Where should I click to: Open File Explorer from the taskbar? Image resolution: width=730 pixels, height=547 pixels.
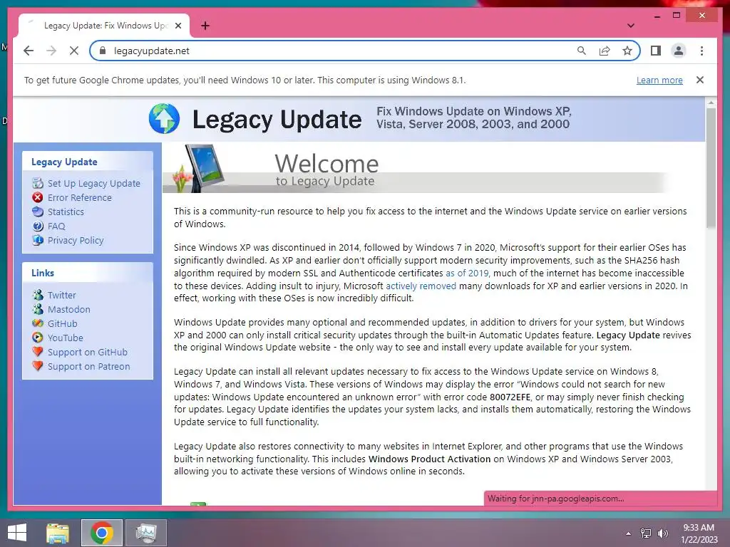tap(58, 533)
